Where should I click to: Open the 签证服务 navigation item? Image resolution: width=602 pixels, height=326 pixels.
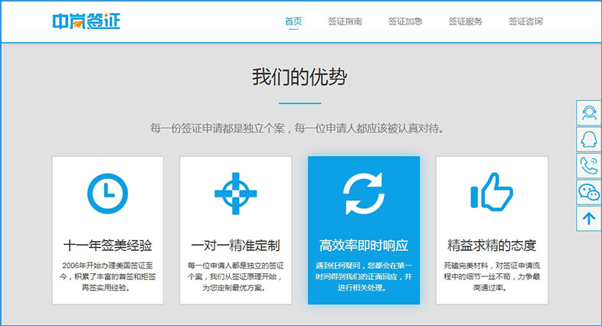466,21
